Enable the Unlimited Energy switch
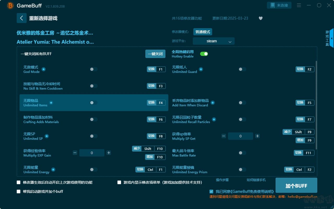Viewport: 334px width, 209px height. pos(93,170)
